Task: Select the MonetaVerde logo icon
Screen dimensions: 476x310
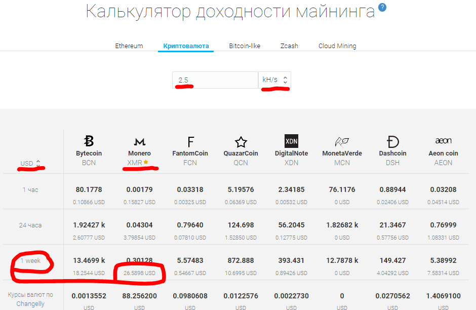Action: [342, 141]
